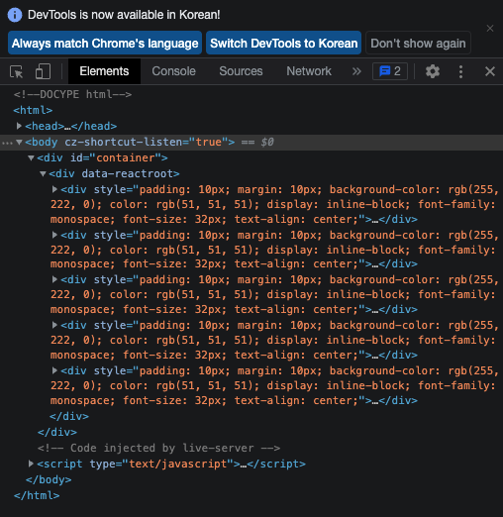503x517 pixels.
Task: Switch to the Sources tab
Action: pos(241,71)
